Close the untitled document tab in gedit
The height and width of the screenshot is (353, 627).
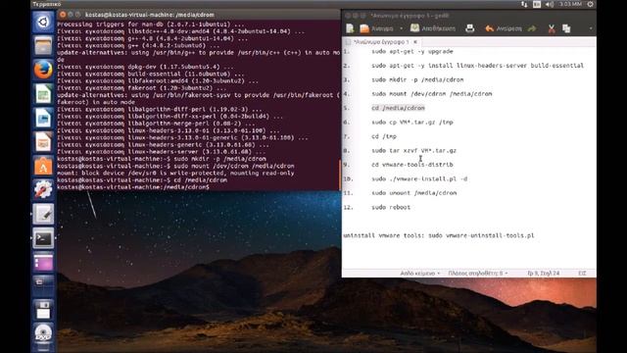tap(415, 41)
